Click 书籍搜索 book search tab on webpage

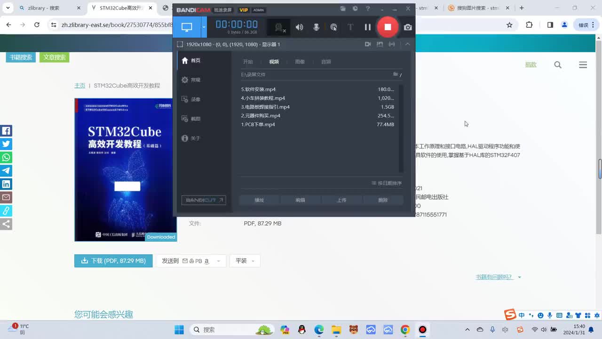tap(21, 57)
